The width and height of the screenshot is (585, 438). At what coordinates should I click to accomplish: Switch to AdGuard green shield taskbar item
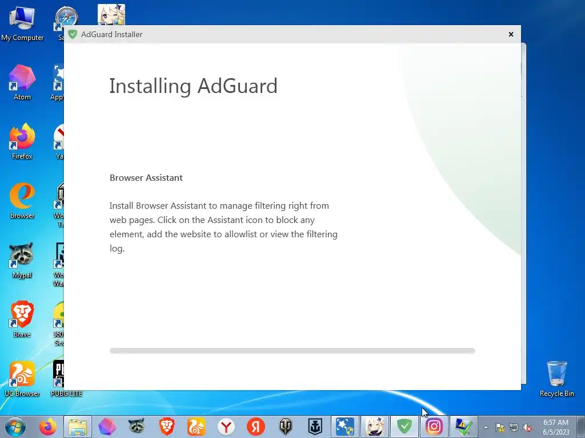pos(404,427)
